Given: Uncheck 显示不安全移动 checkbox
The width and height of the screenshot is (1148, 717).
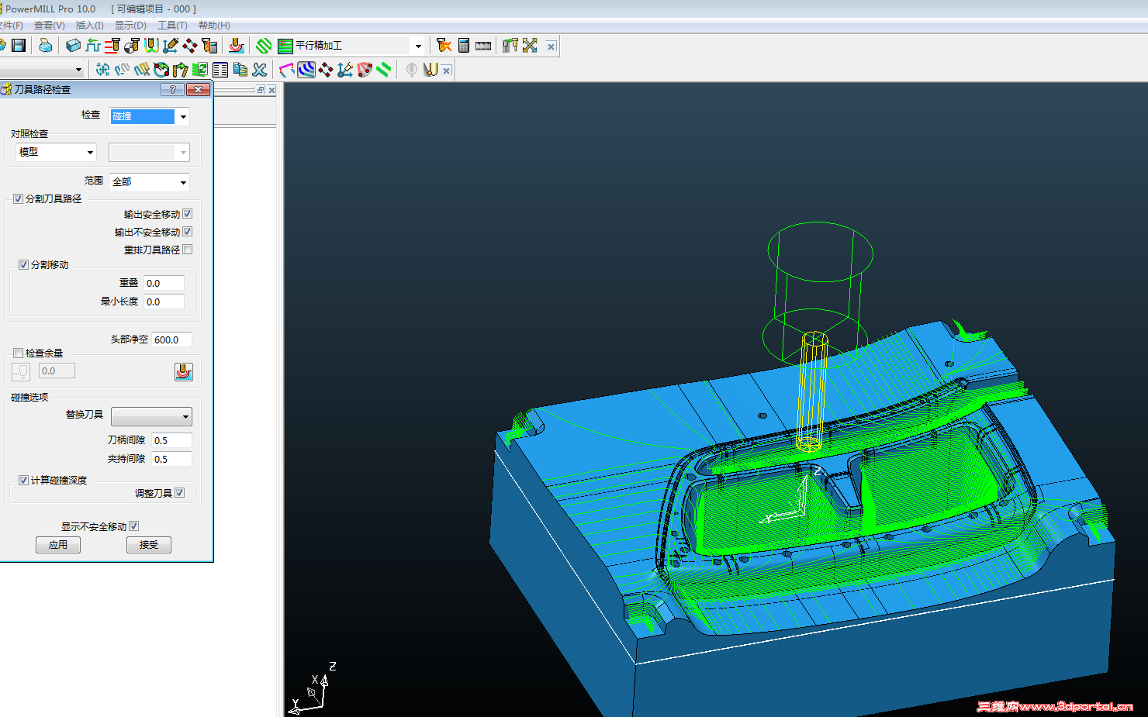Looking at the screenshot, I should click(x=134, y=526).
